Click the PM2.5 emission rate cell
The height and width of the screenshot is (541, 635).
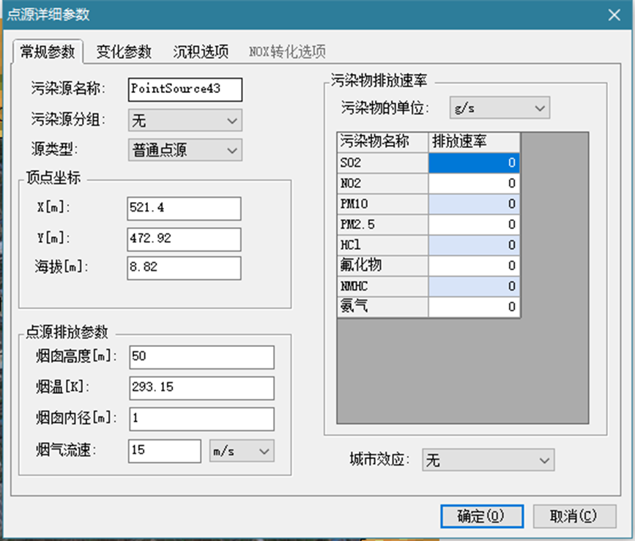tap(474, 224)
